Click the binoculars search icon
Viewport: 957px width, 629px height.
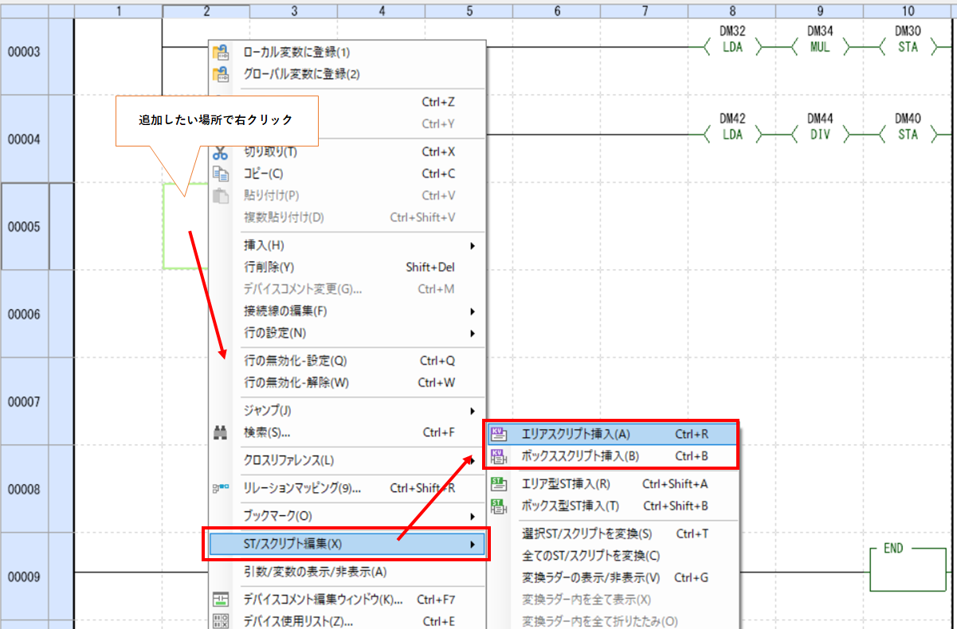[x=221, y=433]
